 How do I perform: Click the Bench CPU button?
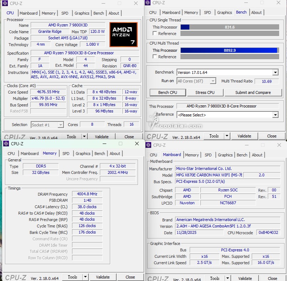[x=168, y=92]
